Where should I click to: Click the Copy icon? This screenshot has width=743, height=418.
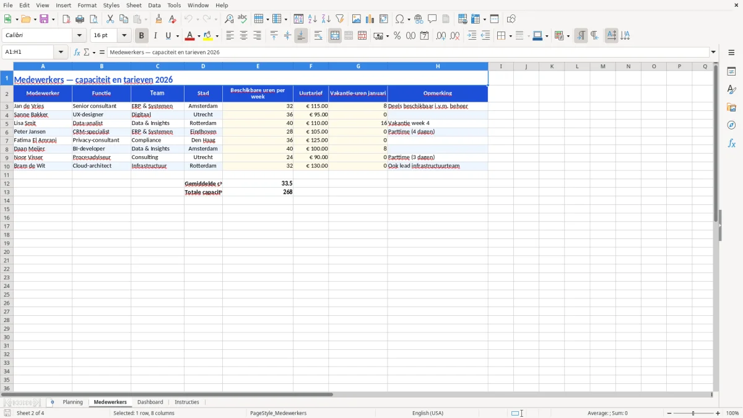click(x=124, y=19)
